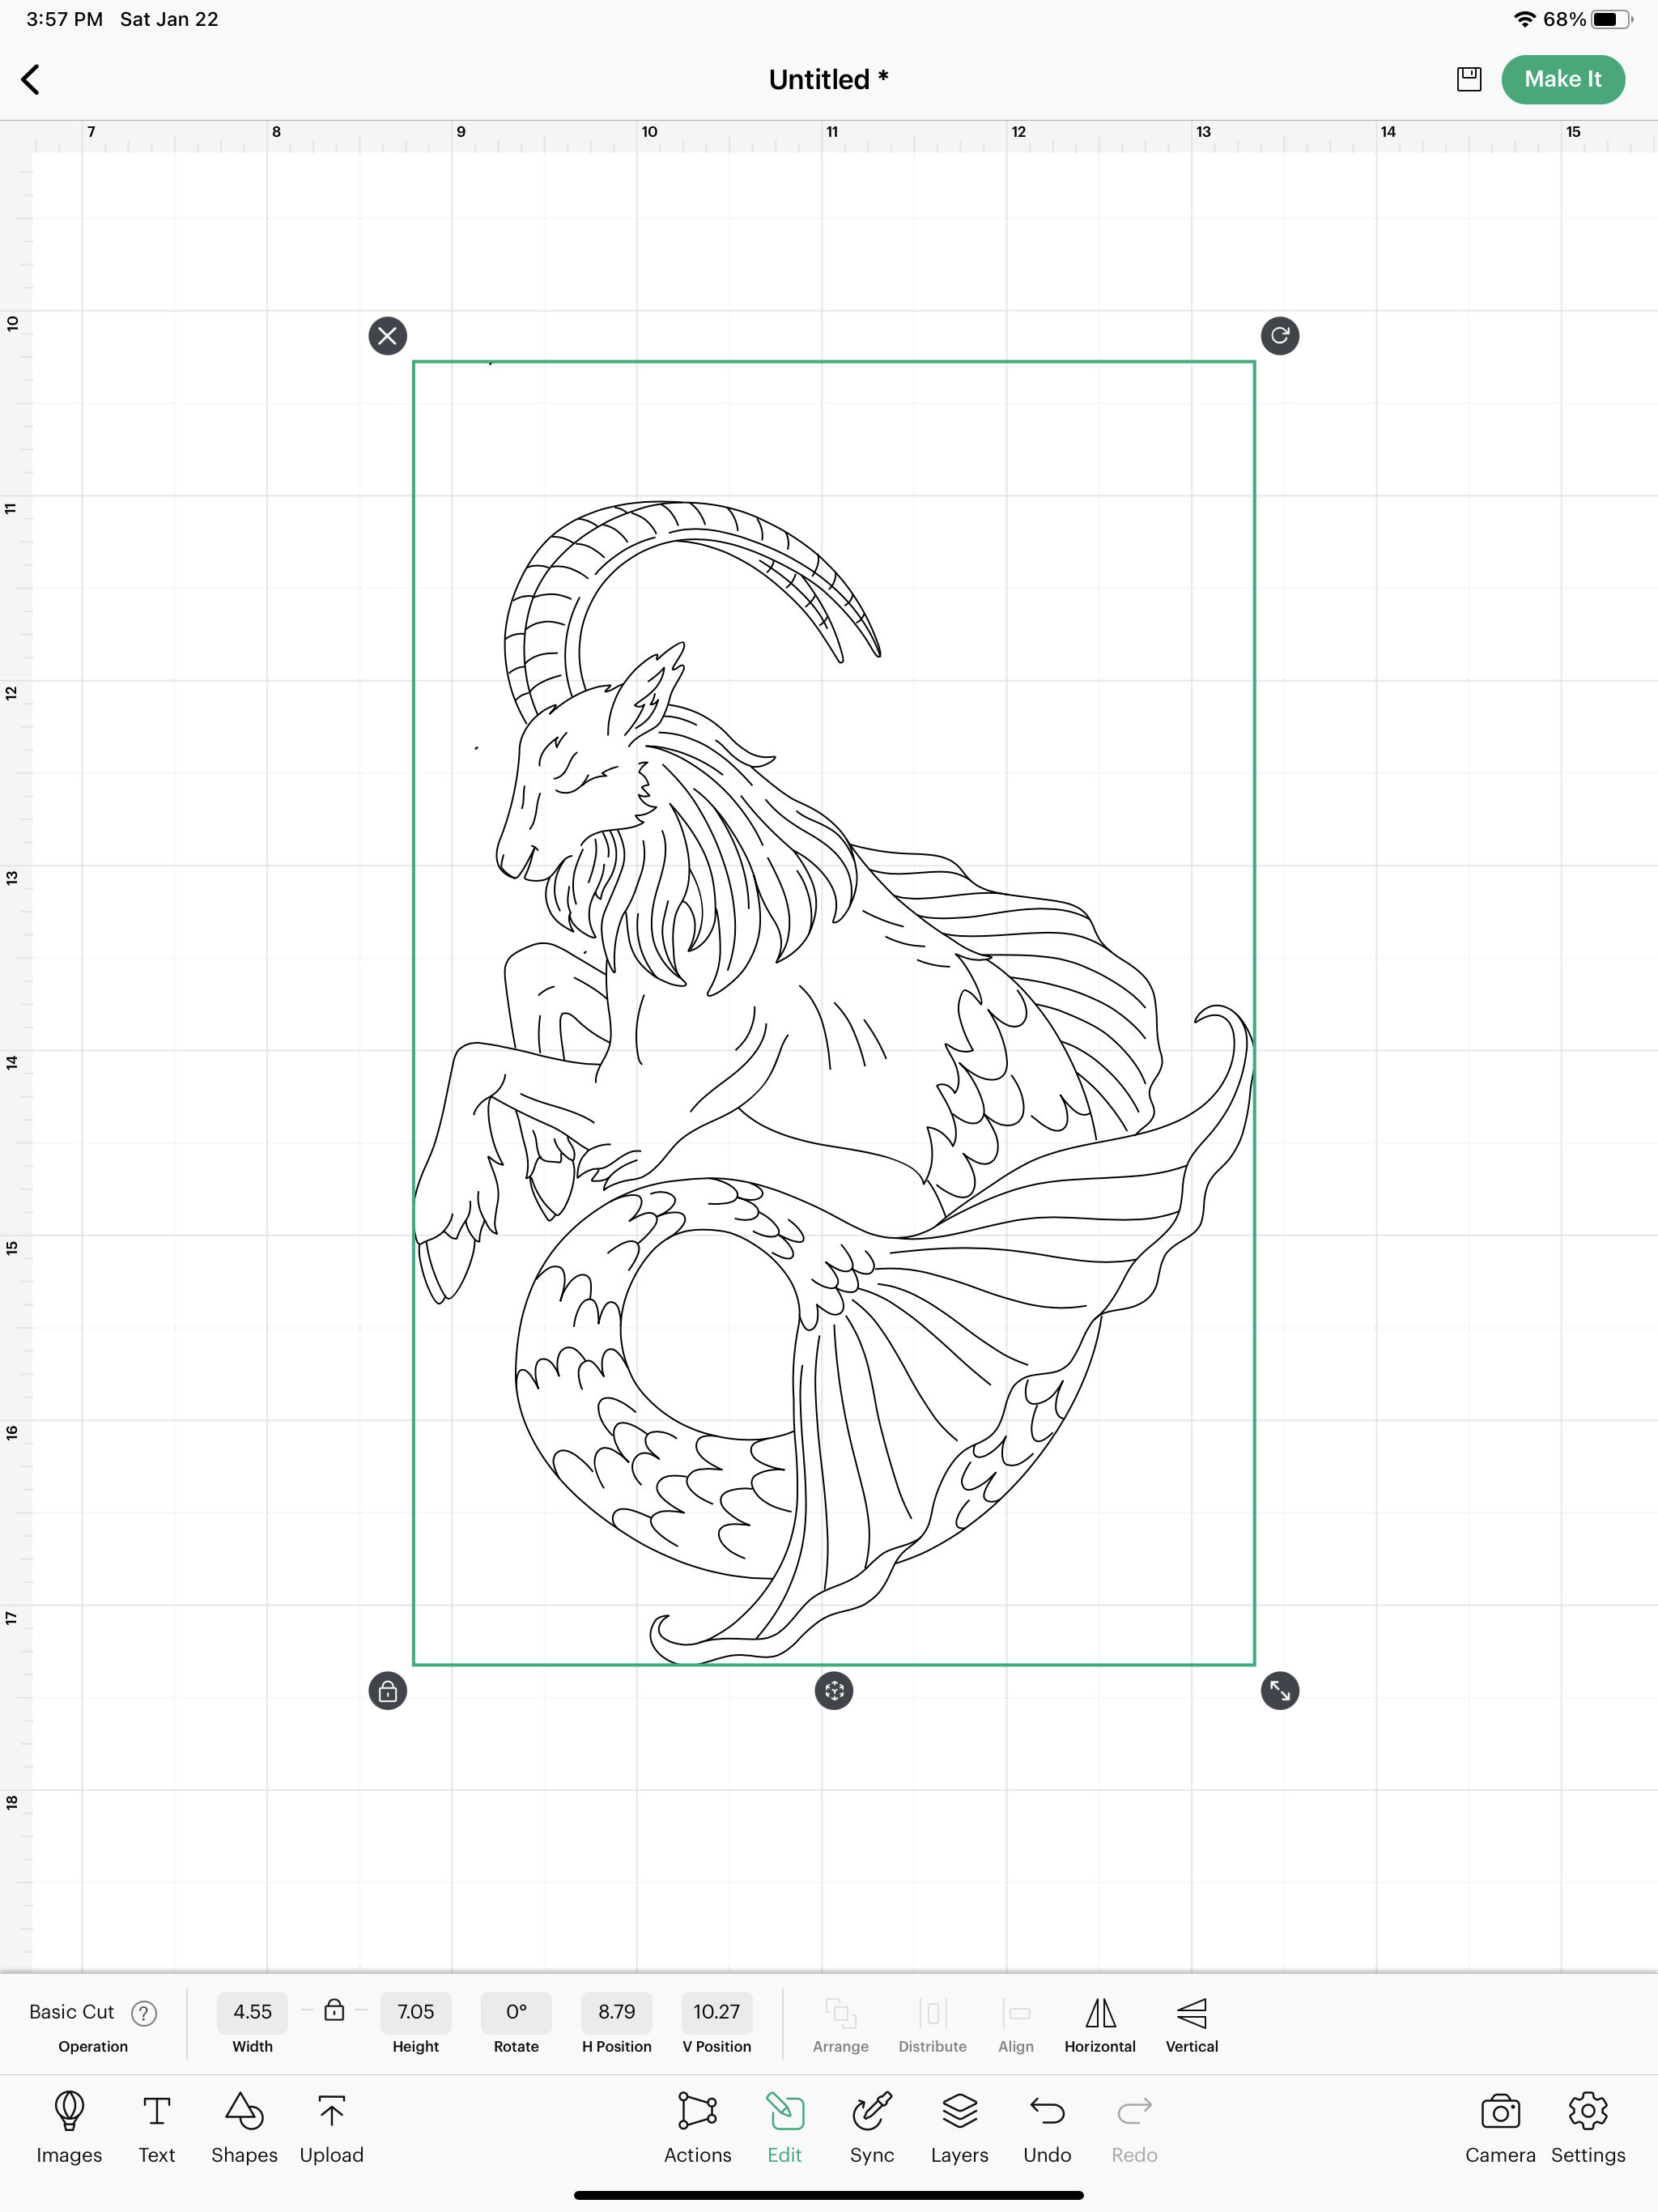Open the Settings menu
This screenshot has width=1658, height=2212.
(x=1587, y=2111)
